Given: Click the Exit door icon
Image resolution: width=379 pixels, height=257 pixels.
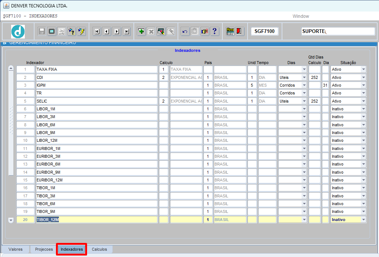Looking at the screenshot, I should 240,31.
